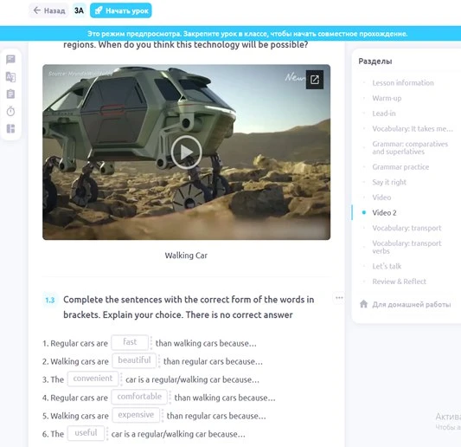Click the home icon beside Для домашней работы

[x=363, y=304]
